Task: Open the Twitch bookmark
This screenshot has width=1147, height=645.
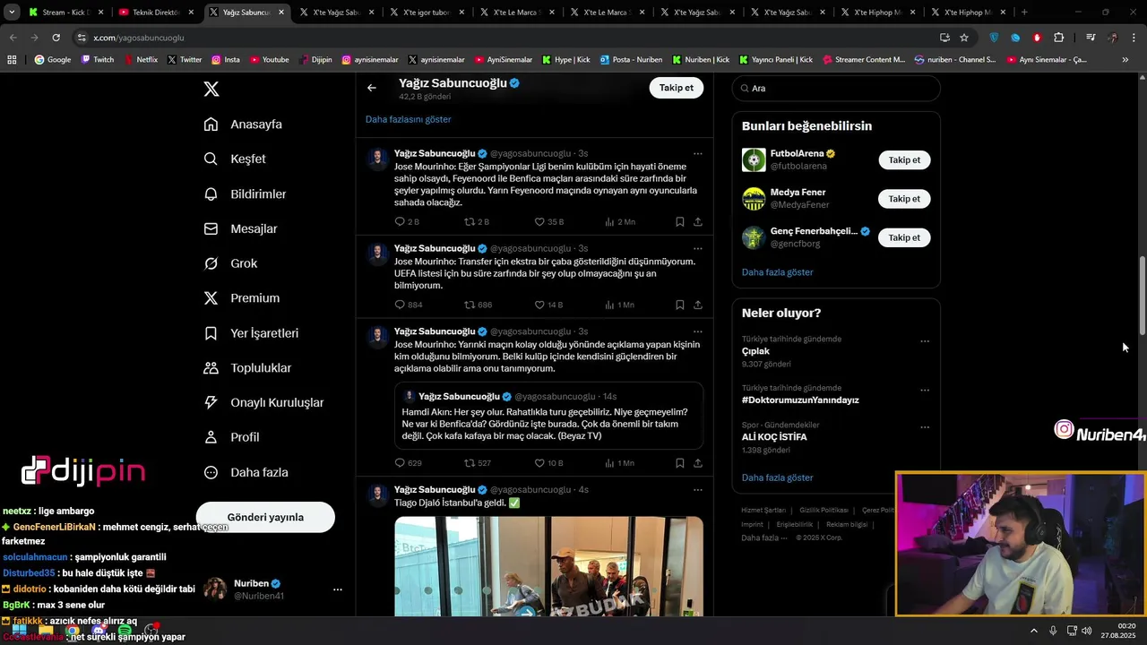Action: click(98, 60)
